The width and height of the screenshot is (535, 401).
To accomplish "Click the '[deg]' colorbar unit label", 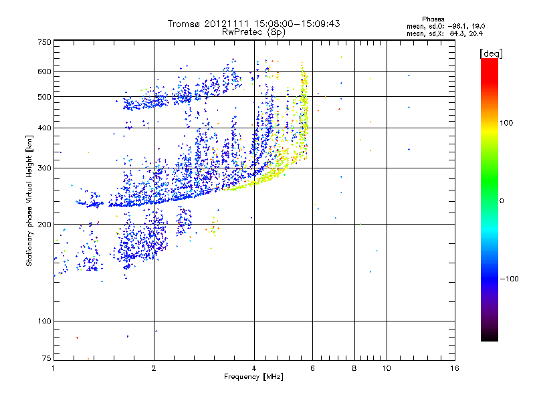I will coord(491,53).
